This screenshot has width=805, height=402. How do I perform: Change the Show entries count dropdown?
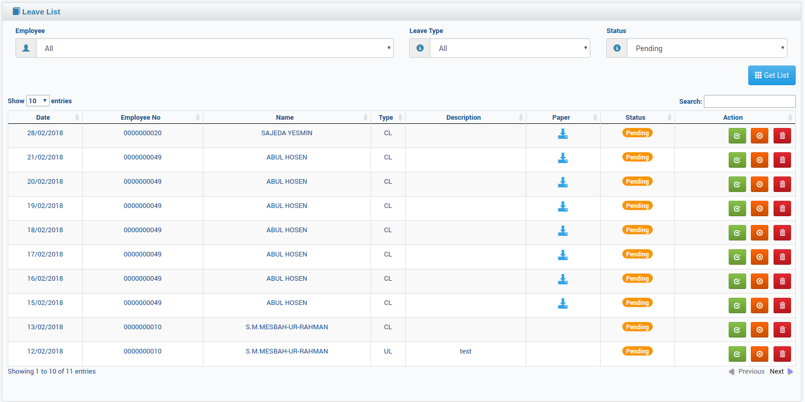38,101
